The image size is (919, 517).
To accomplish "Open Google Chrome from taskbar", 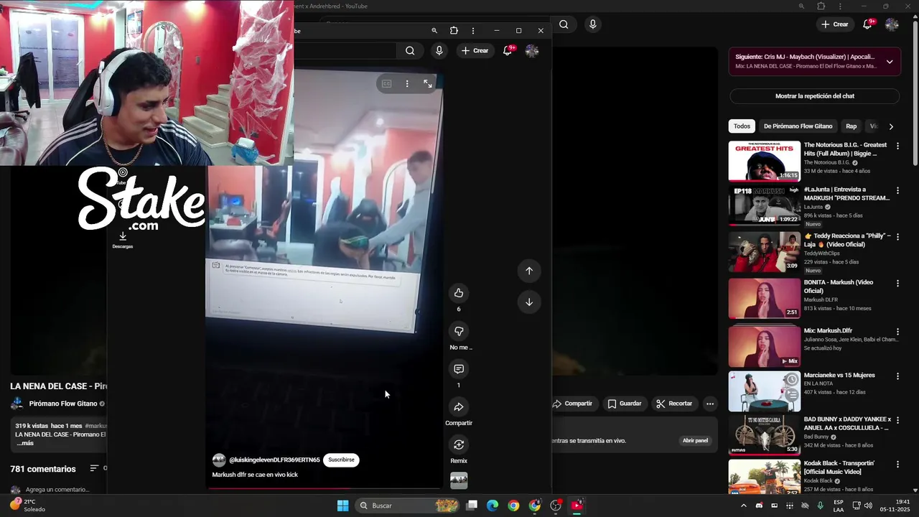I will coord(513,506).
